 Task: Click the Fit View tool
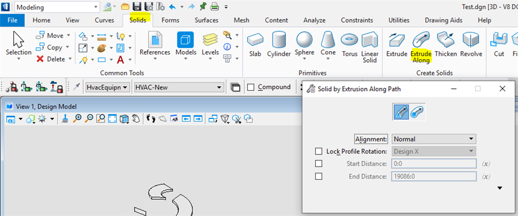coord(113,118)
